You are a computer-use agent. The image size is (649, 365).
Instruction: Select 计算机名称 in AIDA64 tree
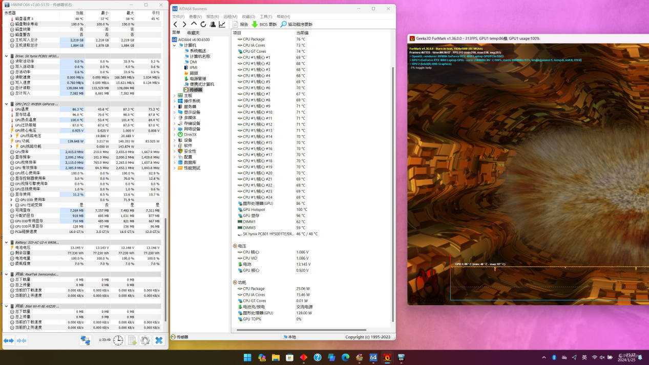tap(200, 56)
